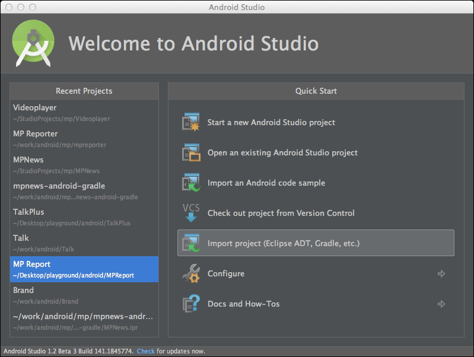The height and width of the screenshot is (357, 474).
Task: Open the MPNews.ipr project entry
Action: click(84, 321)
